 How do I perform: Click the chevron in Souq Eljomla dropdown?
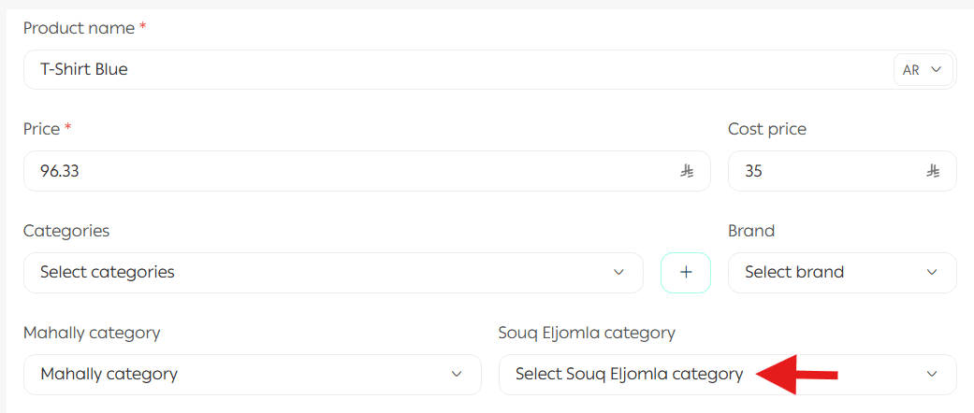[932, 374]
